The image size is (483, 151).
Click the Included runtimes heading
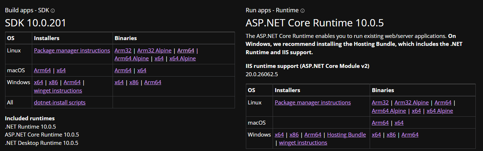30,118
